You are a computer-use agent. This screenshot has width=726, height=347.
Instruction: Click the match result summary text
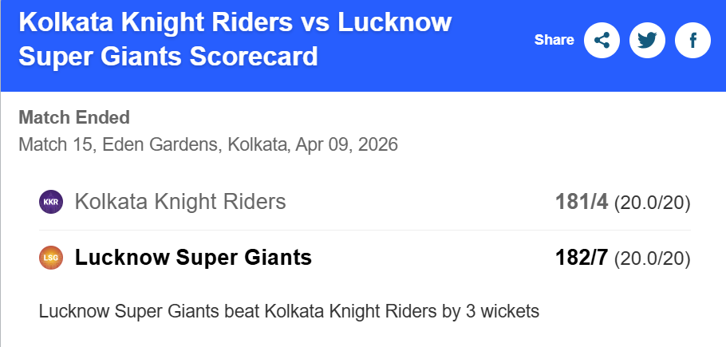[289, 310]
